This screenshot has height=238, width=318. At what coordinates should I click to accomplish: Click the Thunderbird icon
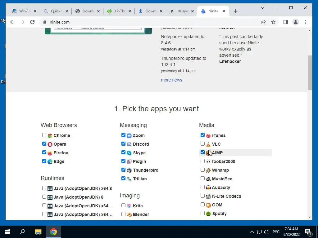pyautogui.click(x=129, y=170)
